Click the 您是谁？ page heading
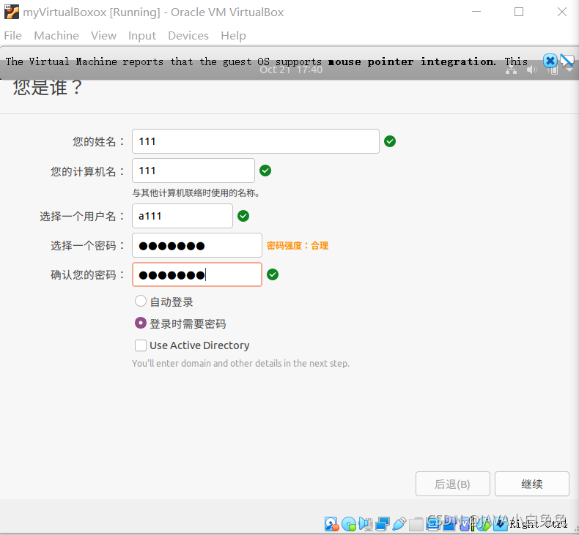 tap(48, 88)
